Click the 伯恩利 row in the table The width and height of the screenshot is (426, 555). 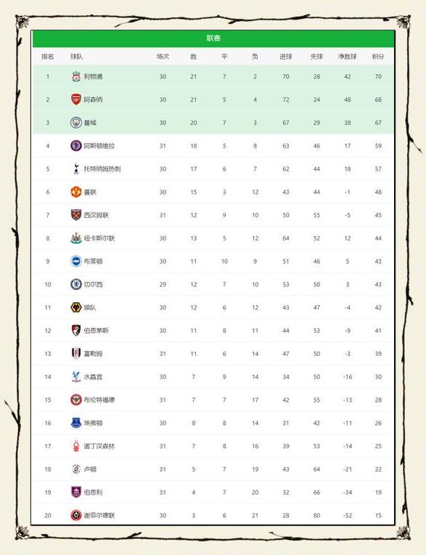click(213, 492)
